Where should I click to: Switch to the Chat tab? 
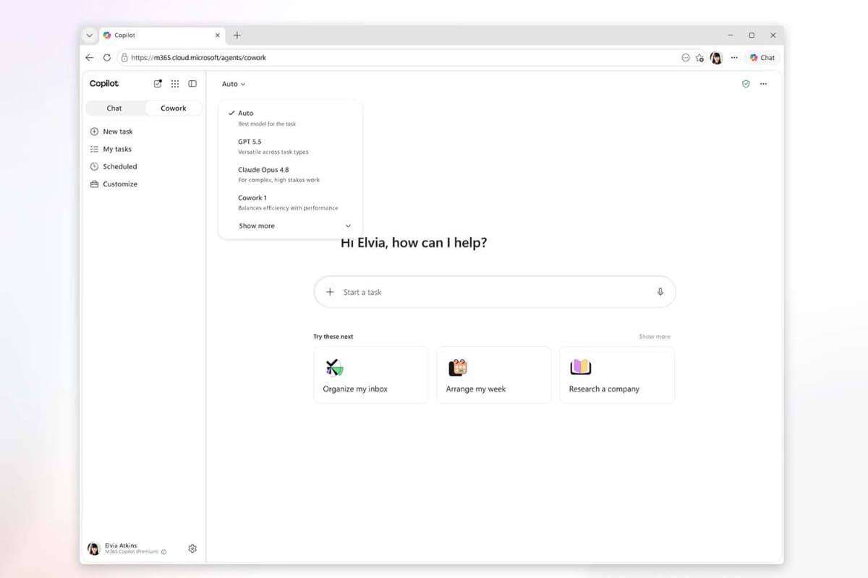pyautogui.click(x=114, y=108)
